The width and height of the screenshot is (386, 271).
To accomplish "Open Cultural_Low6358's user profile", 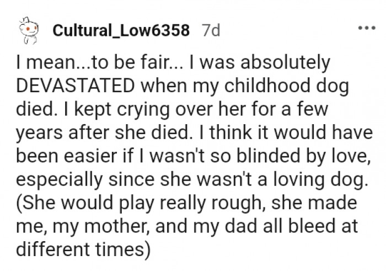I will 121,30.
